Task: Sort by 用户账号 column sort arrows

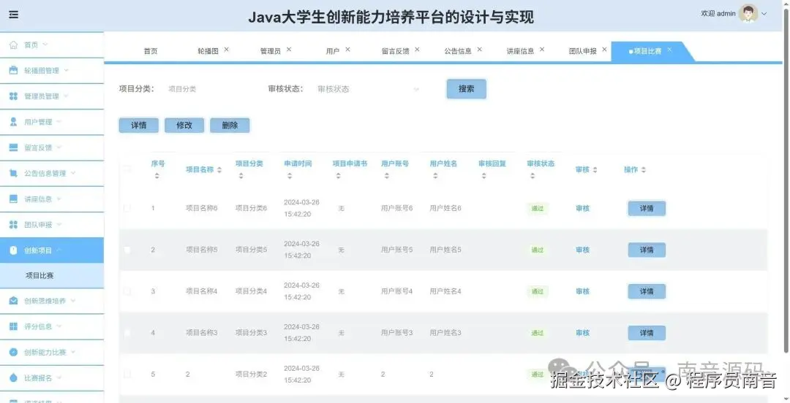Action: pyautogui.click(x=386, y=176)
